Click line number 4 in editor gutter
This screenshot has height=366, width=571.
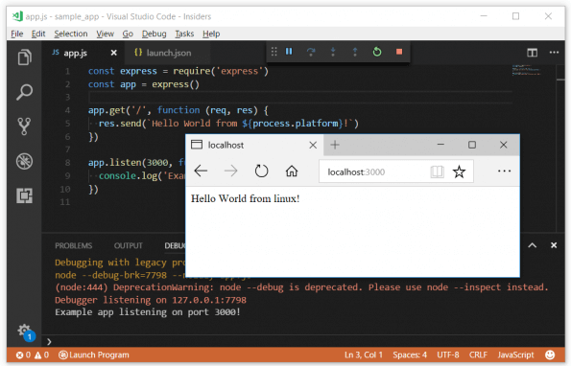(x=67, y=110)
